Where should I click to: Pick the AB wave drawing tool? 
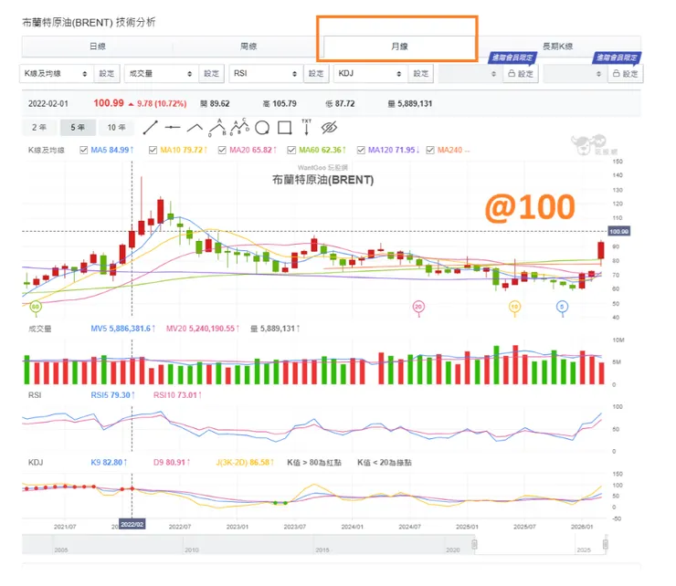pos(217,128)
